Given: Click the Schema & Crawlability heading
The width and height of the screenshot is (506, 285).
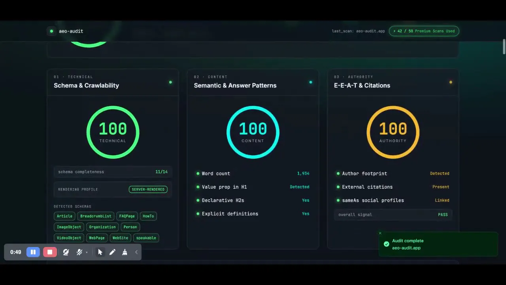Looking at the screenshot, I should coord(86,85).
